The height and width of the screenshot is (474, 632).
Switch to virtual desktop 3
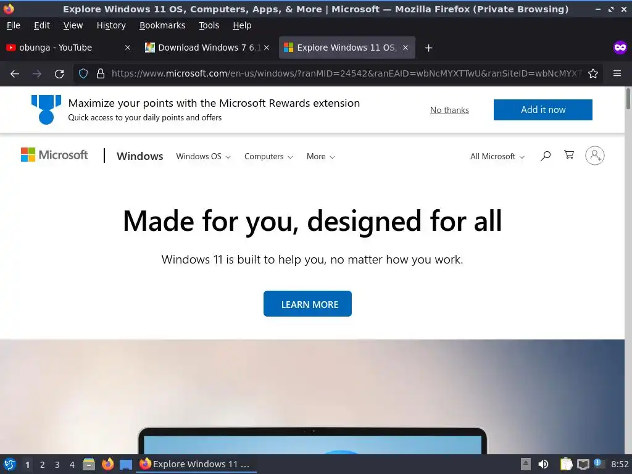coord(57,465)
